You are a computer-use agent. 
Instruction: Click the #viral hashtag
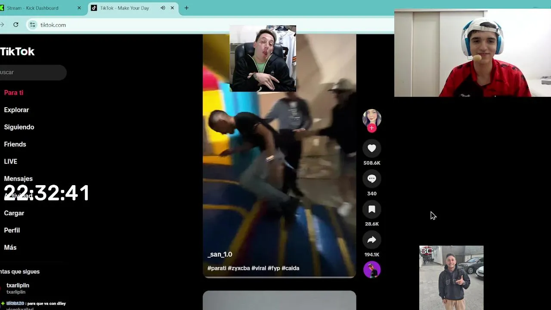259,268
